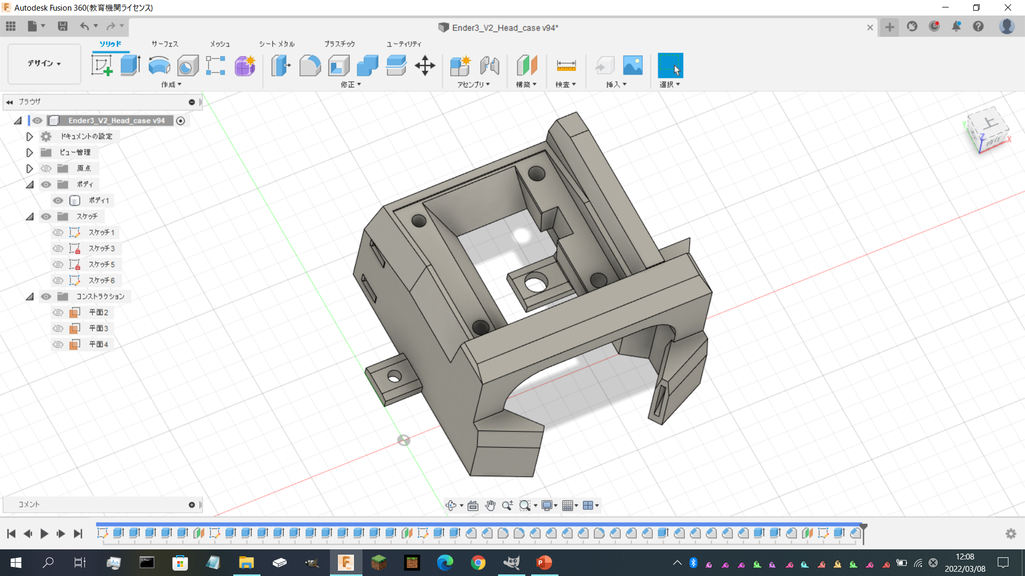Select the Extrude tool icon
Image resolution: width=1025 pixels, height=576 pixels.
[130, 66]
